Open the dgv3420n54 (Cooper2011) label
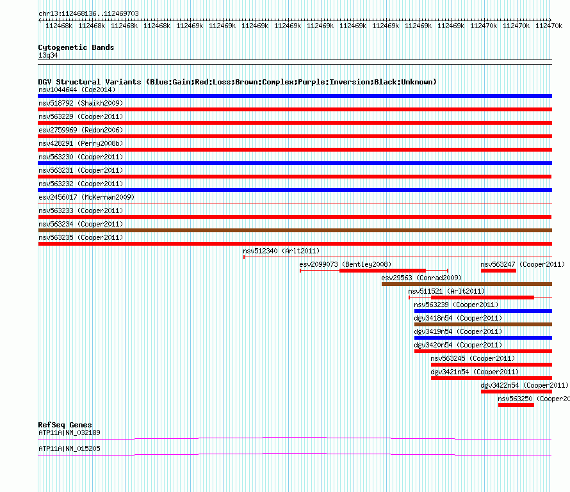This screenshot has width=570, height=492. pyautogui.click(x=458, y=345)
